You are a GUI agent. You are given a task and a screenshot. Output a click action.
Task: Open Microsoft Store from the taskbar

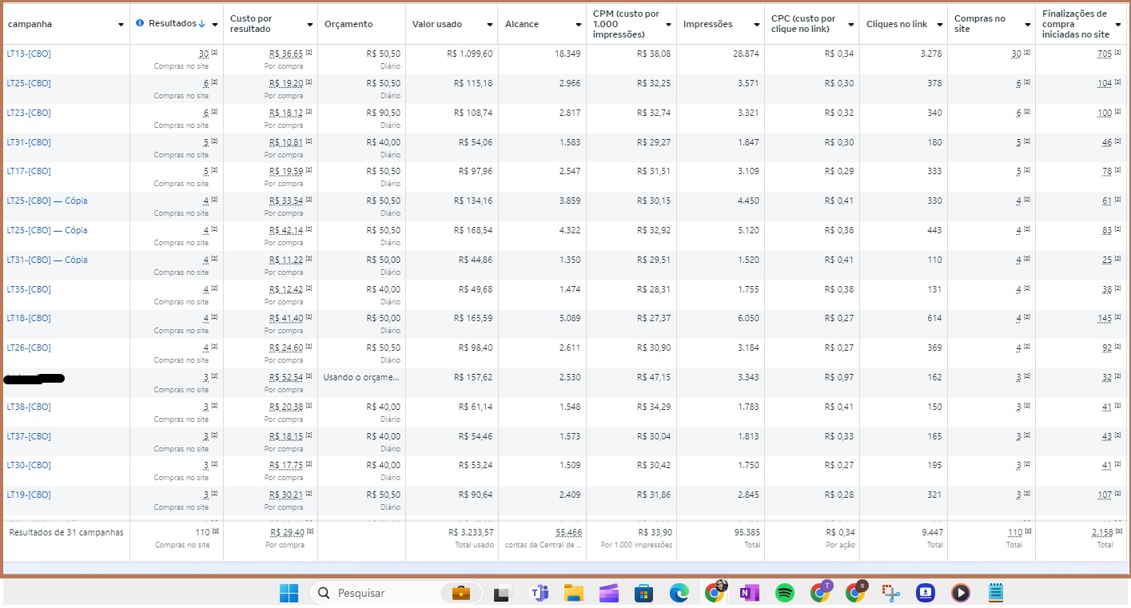coord(643,593)
